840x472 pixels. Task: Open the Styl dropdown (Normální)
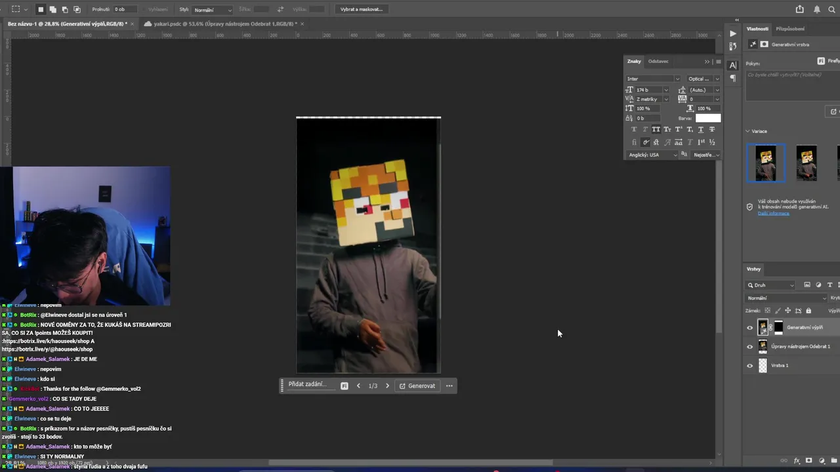pyautogui.click(x=213, y=10)
